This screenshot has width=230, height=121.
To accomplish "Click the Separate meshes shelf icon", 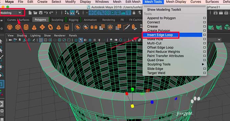I will point(86,27).
